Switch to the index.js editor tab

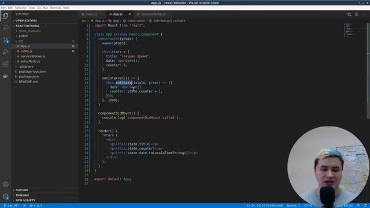pyautogui.click(x=91, y=14)
